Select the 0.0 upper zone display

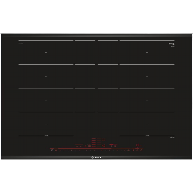103,139
